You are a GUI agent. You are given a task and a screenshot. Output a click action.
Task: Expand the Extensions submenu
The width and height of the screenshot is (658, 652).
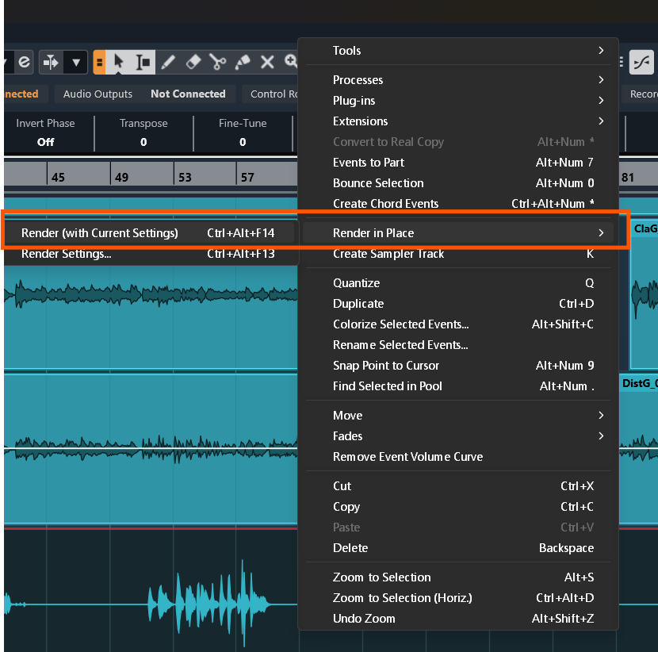[458, 121]
